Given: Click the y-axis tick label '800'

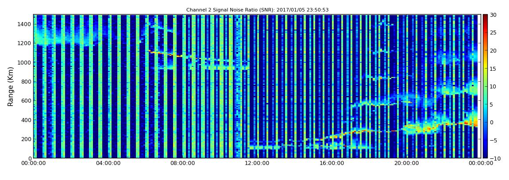Looking at the screenshot, I should click(x=27, y=81).
